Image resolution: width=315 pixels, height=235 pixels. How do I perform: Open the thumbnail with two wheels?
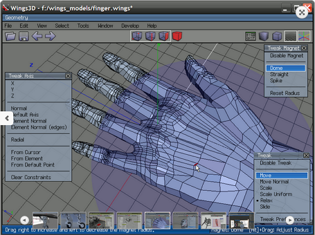point(73,221)
